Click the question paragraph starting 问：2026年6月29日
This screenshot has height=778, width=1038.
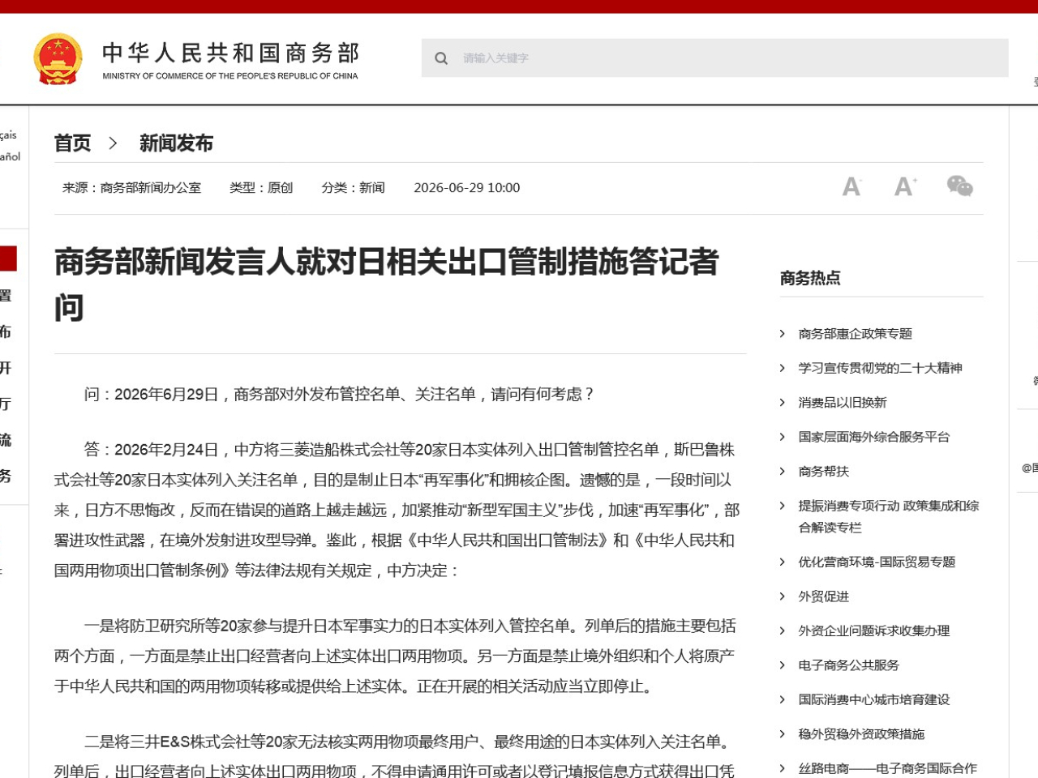341,395
